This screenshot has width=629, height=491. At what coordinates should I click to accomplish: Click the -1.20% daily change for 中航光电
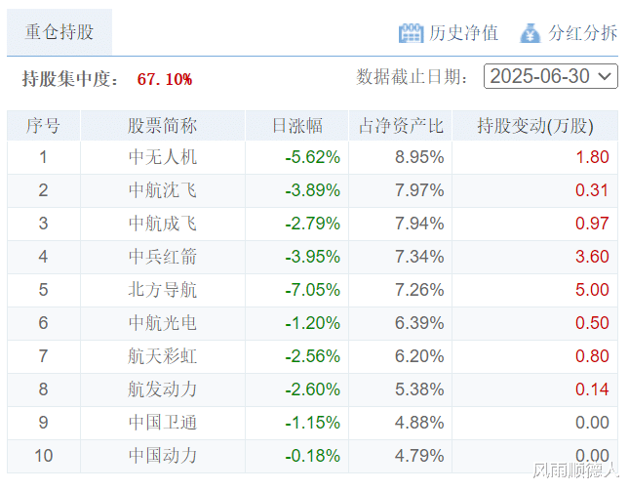[313, 323]
